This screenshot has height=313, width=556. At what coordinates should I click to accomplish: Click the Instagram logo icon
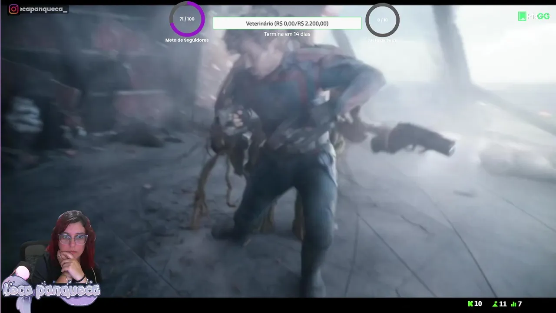[14, 9]
